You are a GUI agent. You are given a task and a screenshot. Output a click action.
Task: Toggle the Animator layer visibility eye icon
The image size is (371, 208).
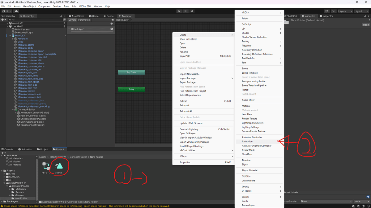[113, 20]
